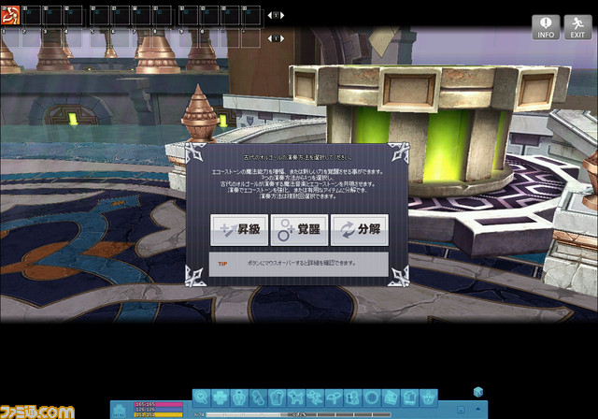
Task: Go to next page of upper hotbar
Action: pyautogui.click(x=282, y=15)
